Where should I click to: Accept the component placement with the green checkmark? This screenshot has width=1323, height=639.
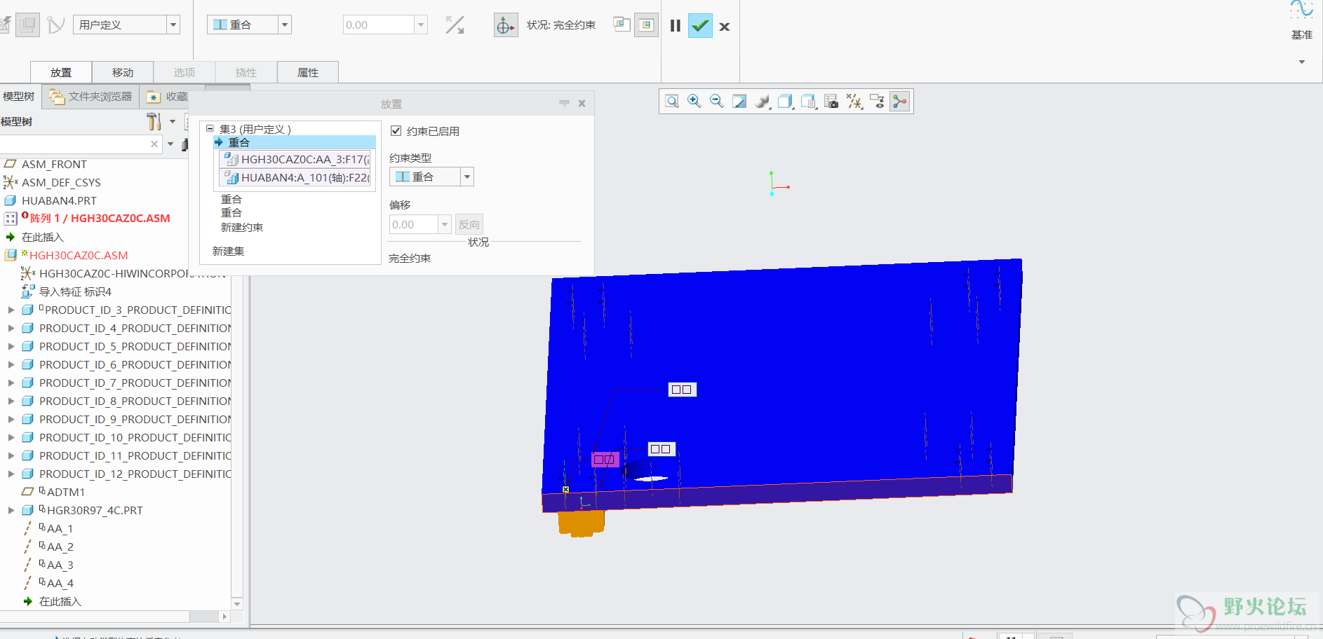tap(700, 26)
